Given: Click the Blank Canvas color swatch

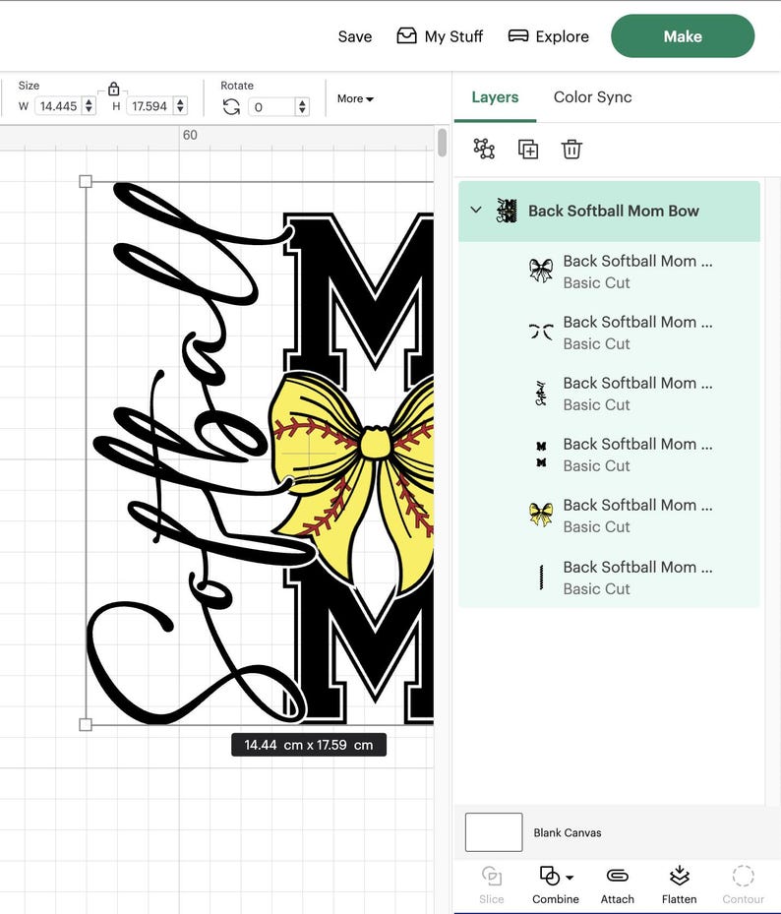Looking at the screenshot, I should point(494,832).
